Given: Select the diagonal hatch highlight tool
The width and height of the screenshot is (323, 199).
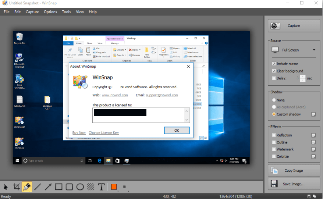Looking at the screenshot, I should [90, 187].
